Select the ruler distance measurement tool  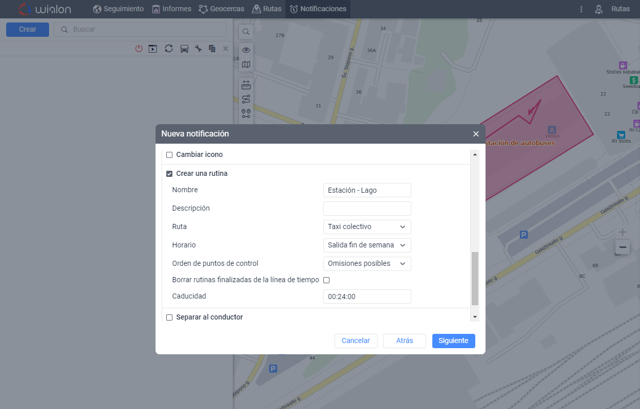pyautogui.click(x=246, y=85)
